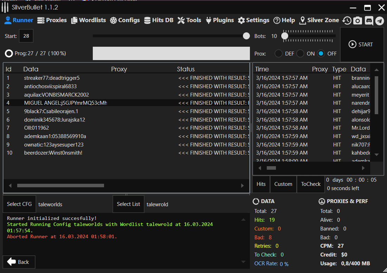Click the Start position input field
Image resolution: width=387 pixels, height=273 pixels.
tap(26, 36)
